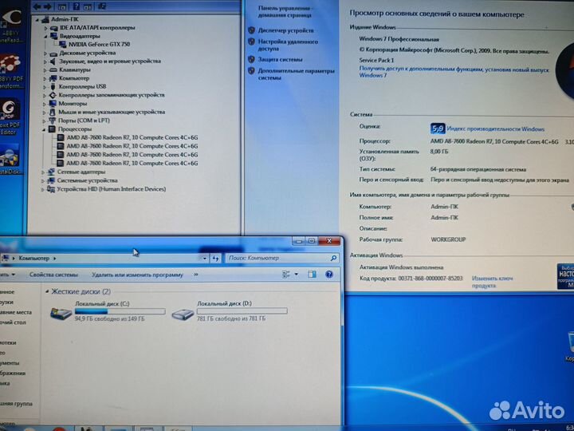Click Explorer change view icon
Screen dimensions: 574x431
286,274
